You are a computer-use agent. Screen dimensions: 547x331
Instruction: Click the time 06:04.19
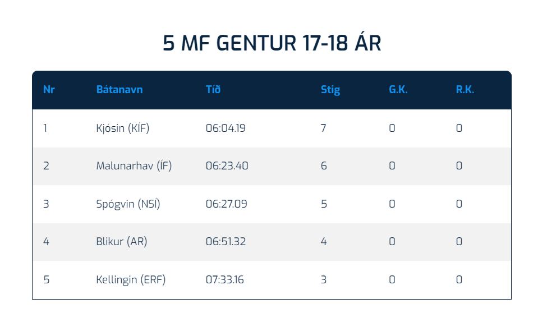(226, 128)
